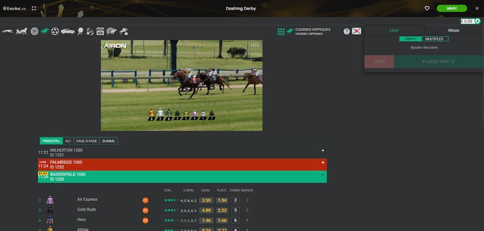Click the € 0.00 balance field
The width and height of the screenshot is (484, 231).
coord(467,21)
